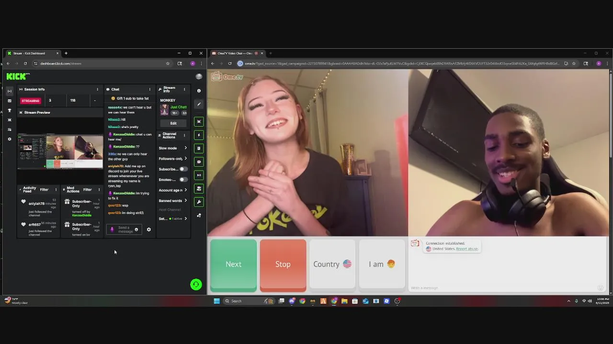Open Chrome menu in Kick window
The width and height of the screenshot is (613, 344).
(x=201, y=64)
